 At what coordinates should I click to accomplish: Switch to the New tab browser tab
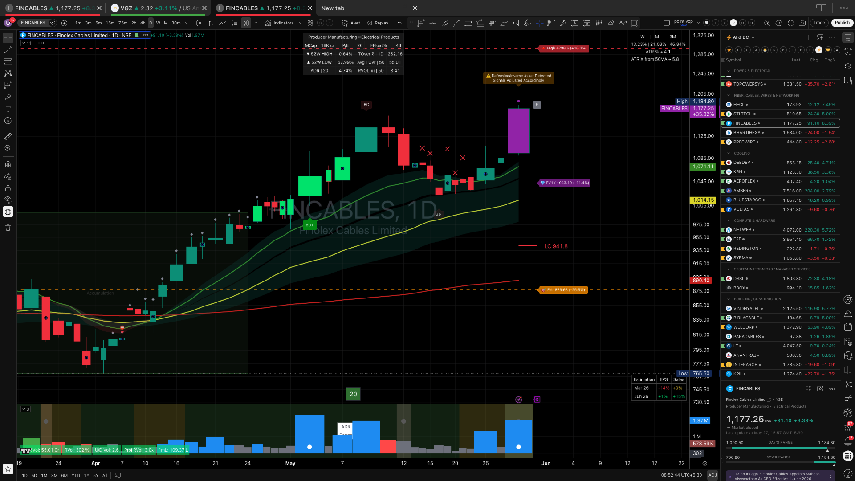368,8
